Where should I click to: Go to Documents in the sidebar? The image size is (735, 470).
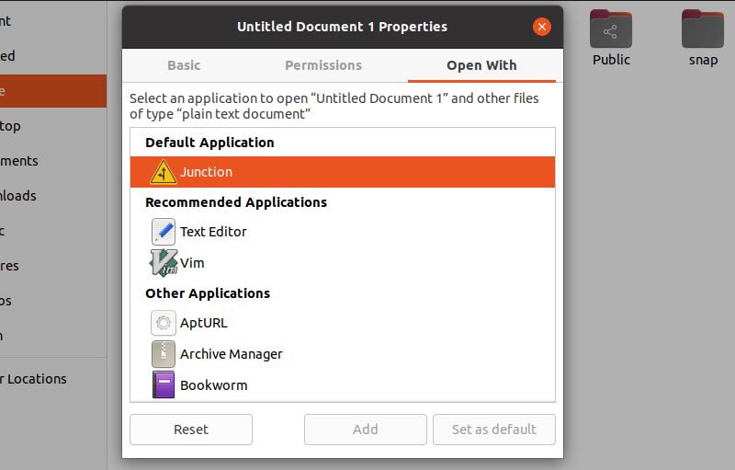click(x=19, y=161)
